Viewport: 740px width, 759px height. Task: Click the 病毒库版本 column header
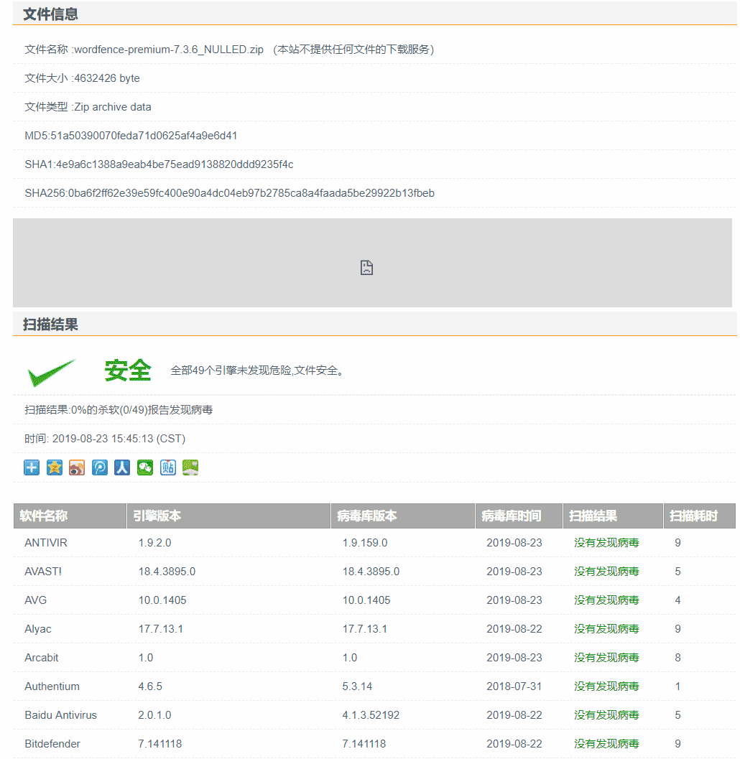click(403, 516)
